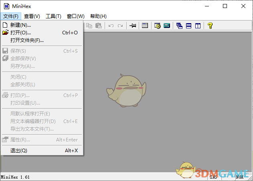Click the 另存为(A)... menu entry
Viewport: 253px width, 181px height.
(x=42, y=66)
